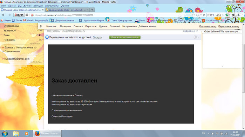
Task: Open the Аудиозаписи Марин... bookmark
Action: pyautogui.click(x=92, y=20)
